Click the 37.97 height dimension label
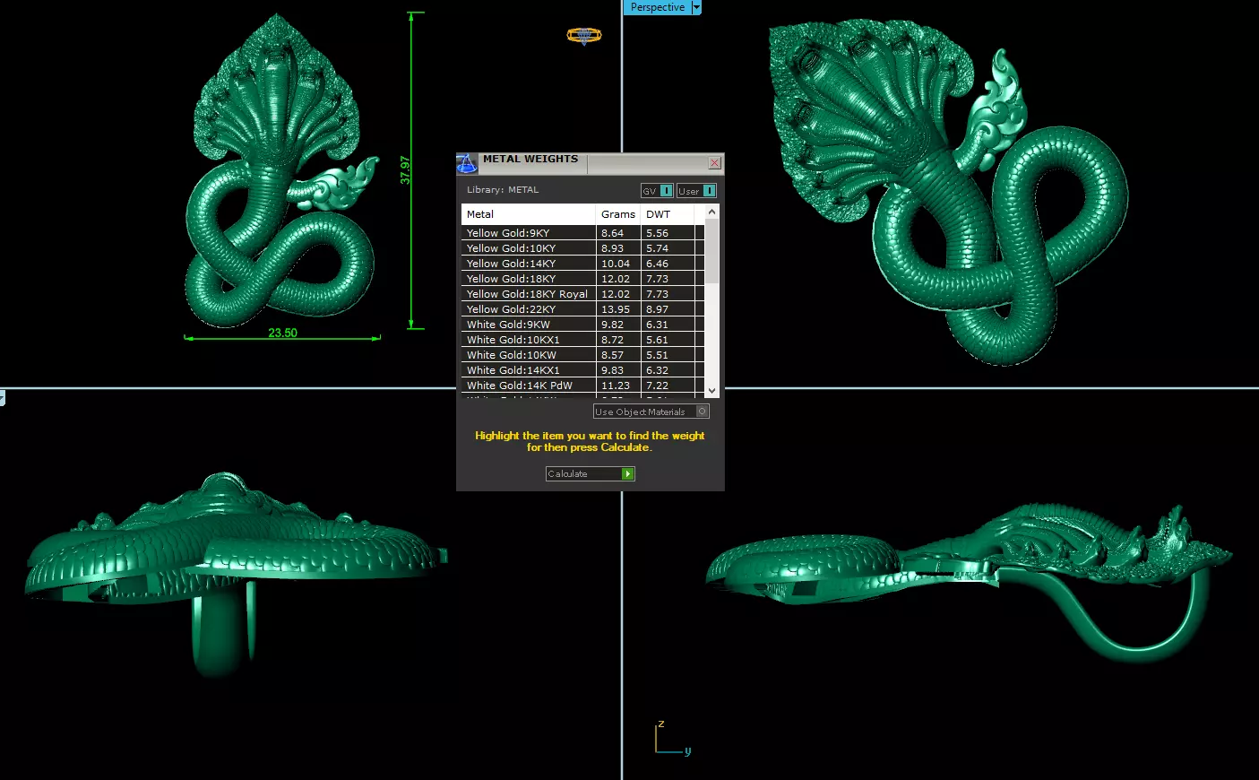 click(x=405, y=170)
